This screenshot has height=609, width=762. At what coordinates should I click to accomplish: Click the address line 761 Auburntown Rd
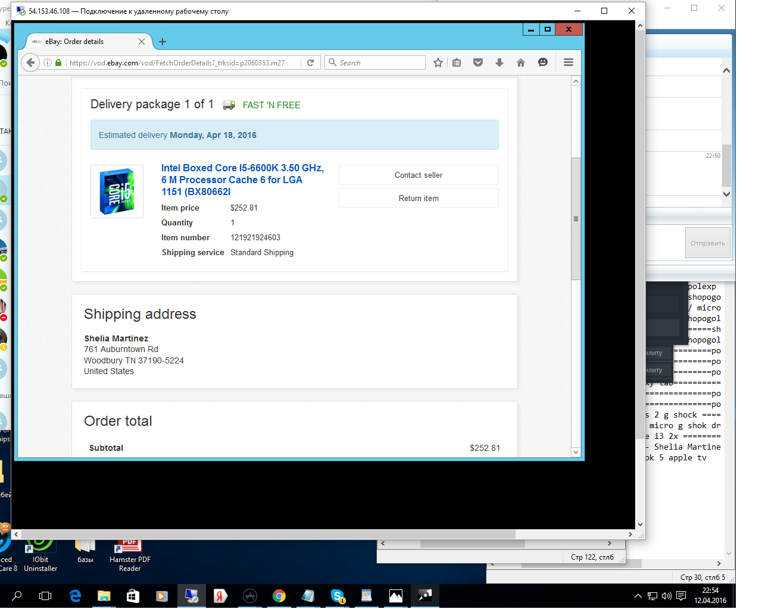coord(121,349)
